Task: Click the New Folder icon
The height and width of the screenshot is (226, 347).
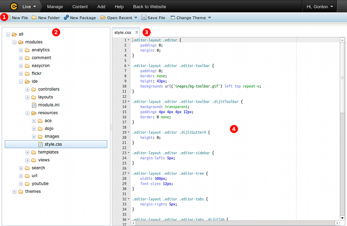Action: click(x=35, y=18)
